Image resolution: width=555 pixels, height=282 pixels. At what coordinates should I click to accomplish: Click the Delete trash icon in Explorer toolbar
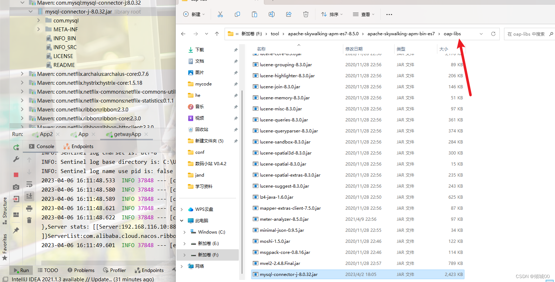pos(306,14)
